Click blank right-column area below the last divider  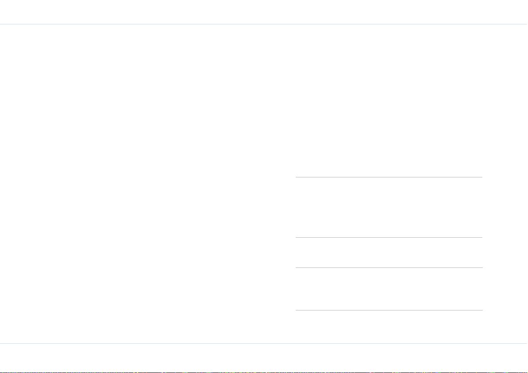click(x=389, y=326)
